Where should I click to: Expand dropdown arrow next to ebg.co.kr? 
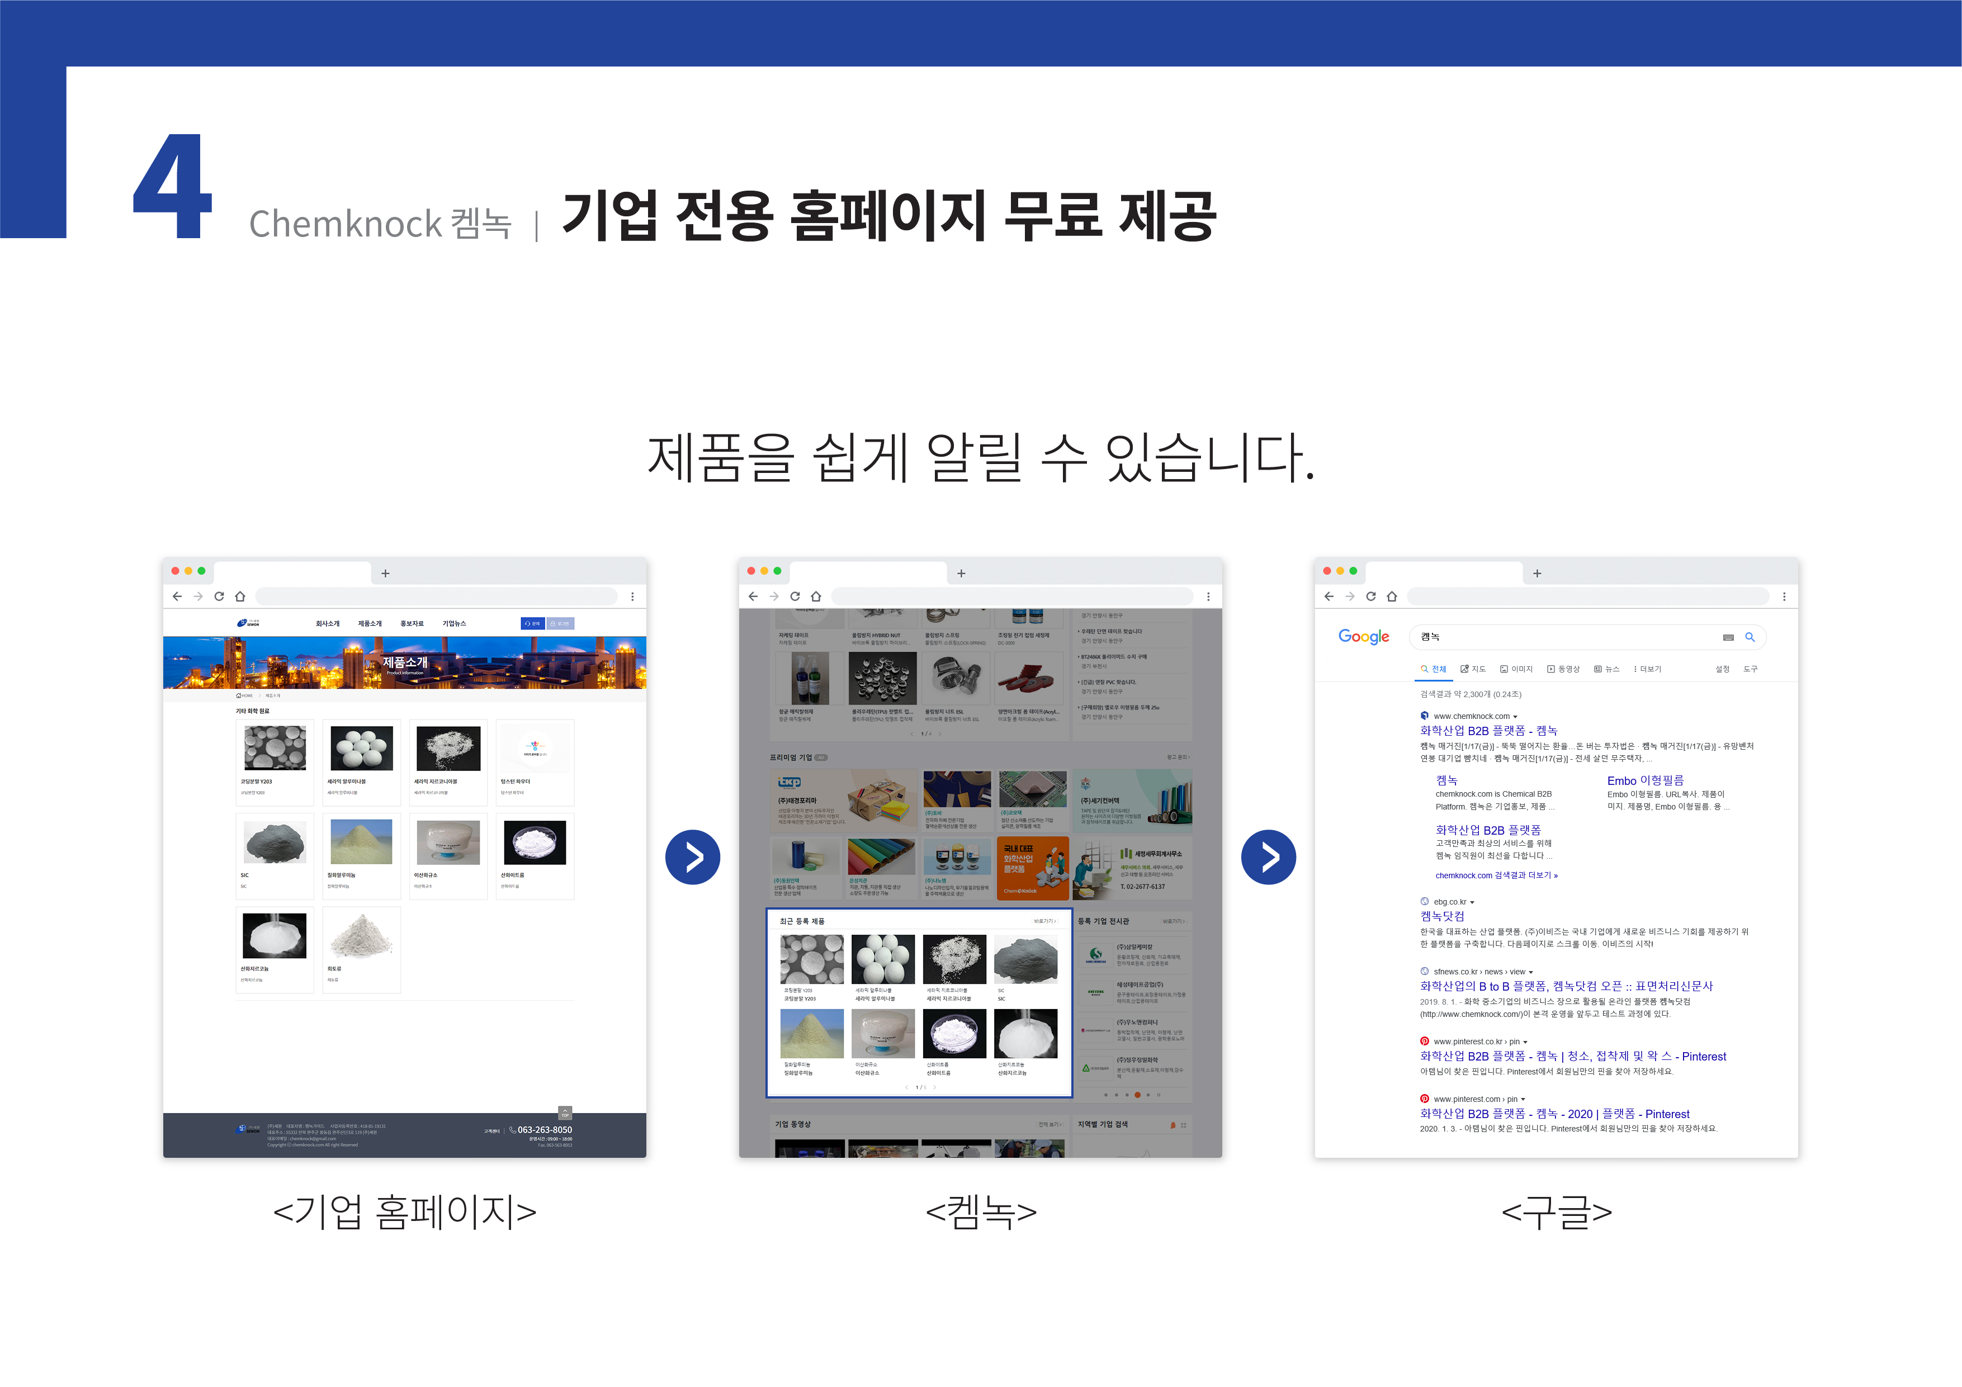(1472, 902)
